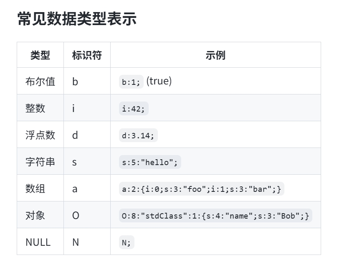Select the O:8:"stdClass" object code example

215,216
